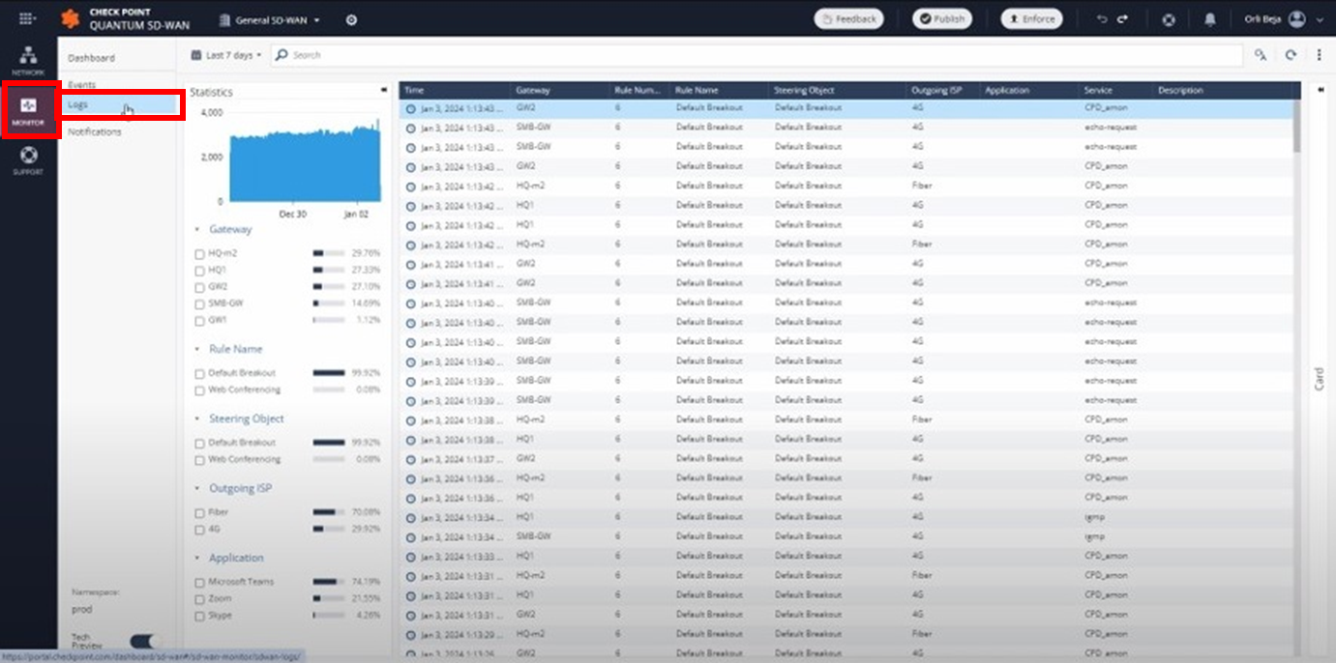Refresh the logs with the refresh icon

click(1291, 55)
